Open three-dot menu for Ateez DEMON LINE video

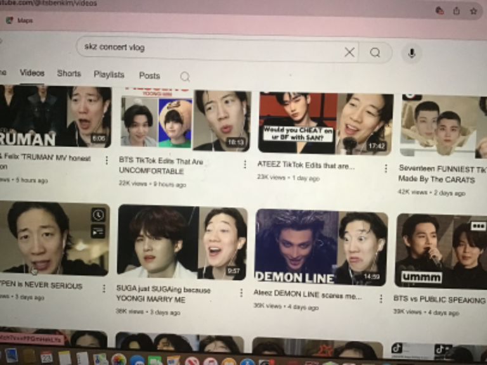tap(380, 298)
